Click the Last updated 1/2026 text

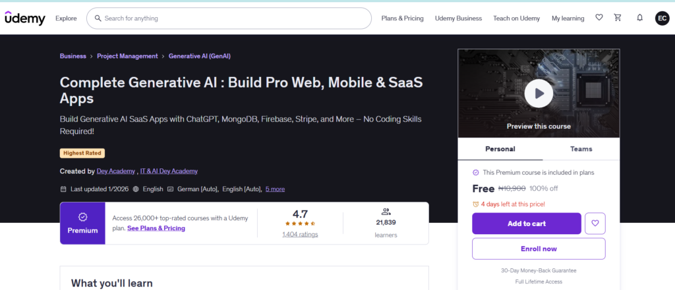tap(100, 189)
